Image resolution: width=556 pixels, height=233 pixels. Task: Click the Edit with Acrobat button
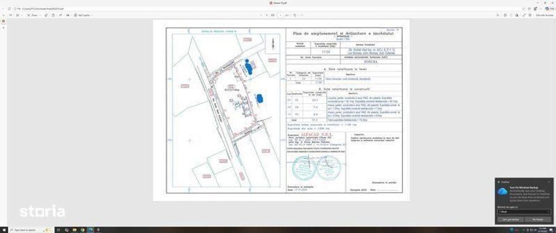pyautogui.click(x=544, y=15)
